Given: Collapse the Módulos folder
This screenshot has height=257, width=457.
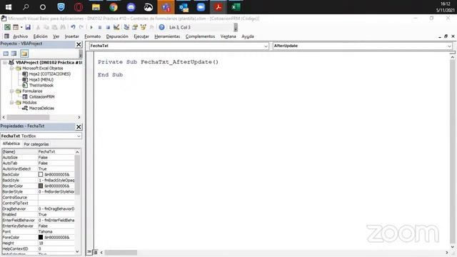Looking at the screenshot, I should point(11,103).
